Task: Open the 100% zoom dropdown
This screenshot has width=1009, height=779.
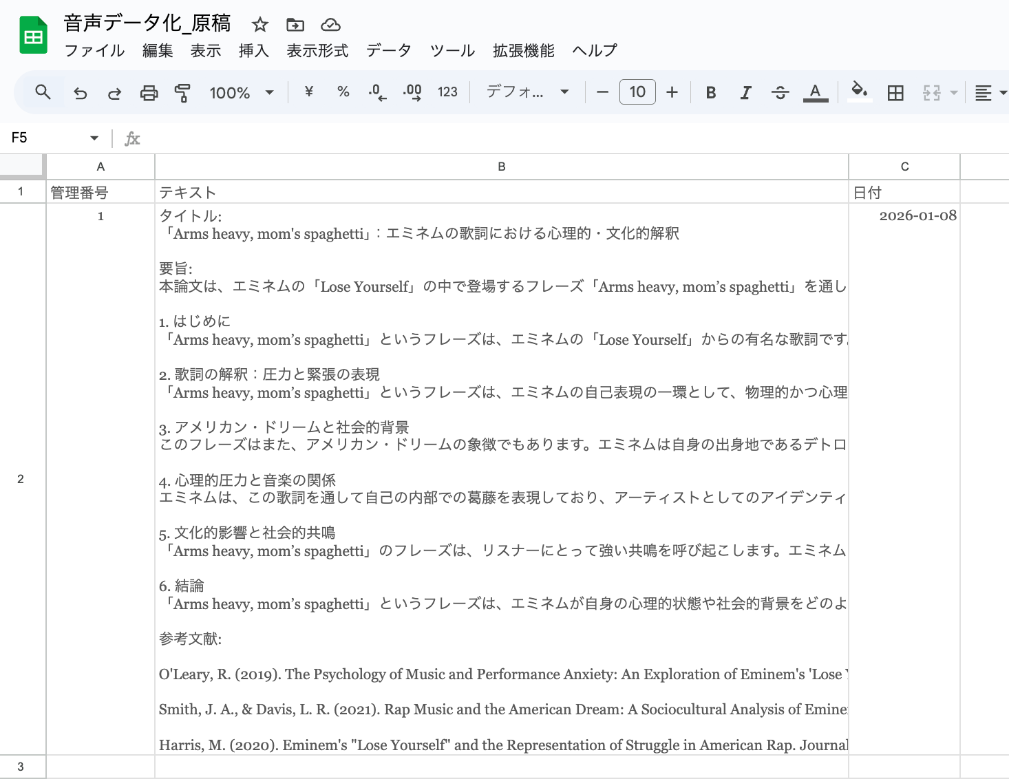Action: 242,92
